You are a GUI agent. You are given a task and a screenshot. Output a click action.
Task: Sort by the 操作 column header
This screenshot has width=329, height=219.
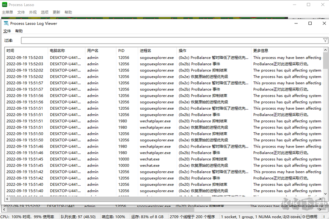(214, 51)
